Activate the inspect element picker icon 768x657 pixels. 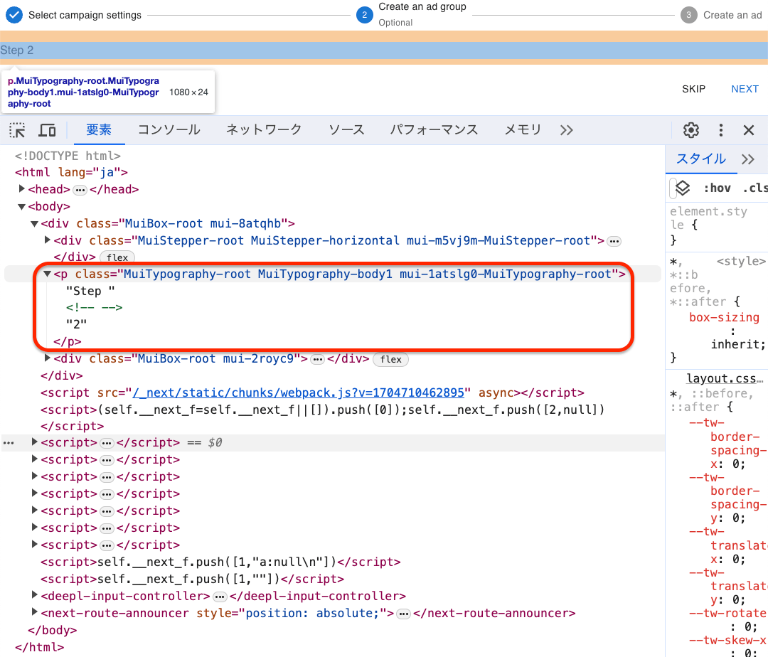click(17, 130)
